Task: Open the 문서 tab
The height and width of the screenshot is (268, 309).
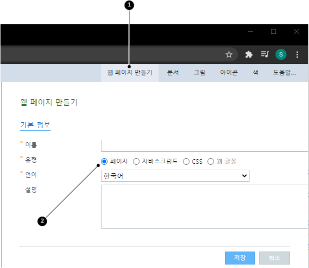Action: click(173, 72)
